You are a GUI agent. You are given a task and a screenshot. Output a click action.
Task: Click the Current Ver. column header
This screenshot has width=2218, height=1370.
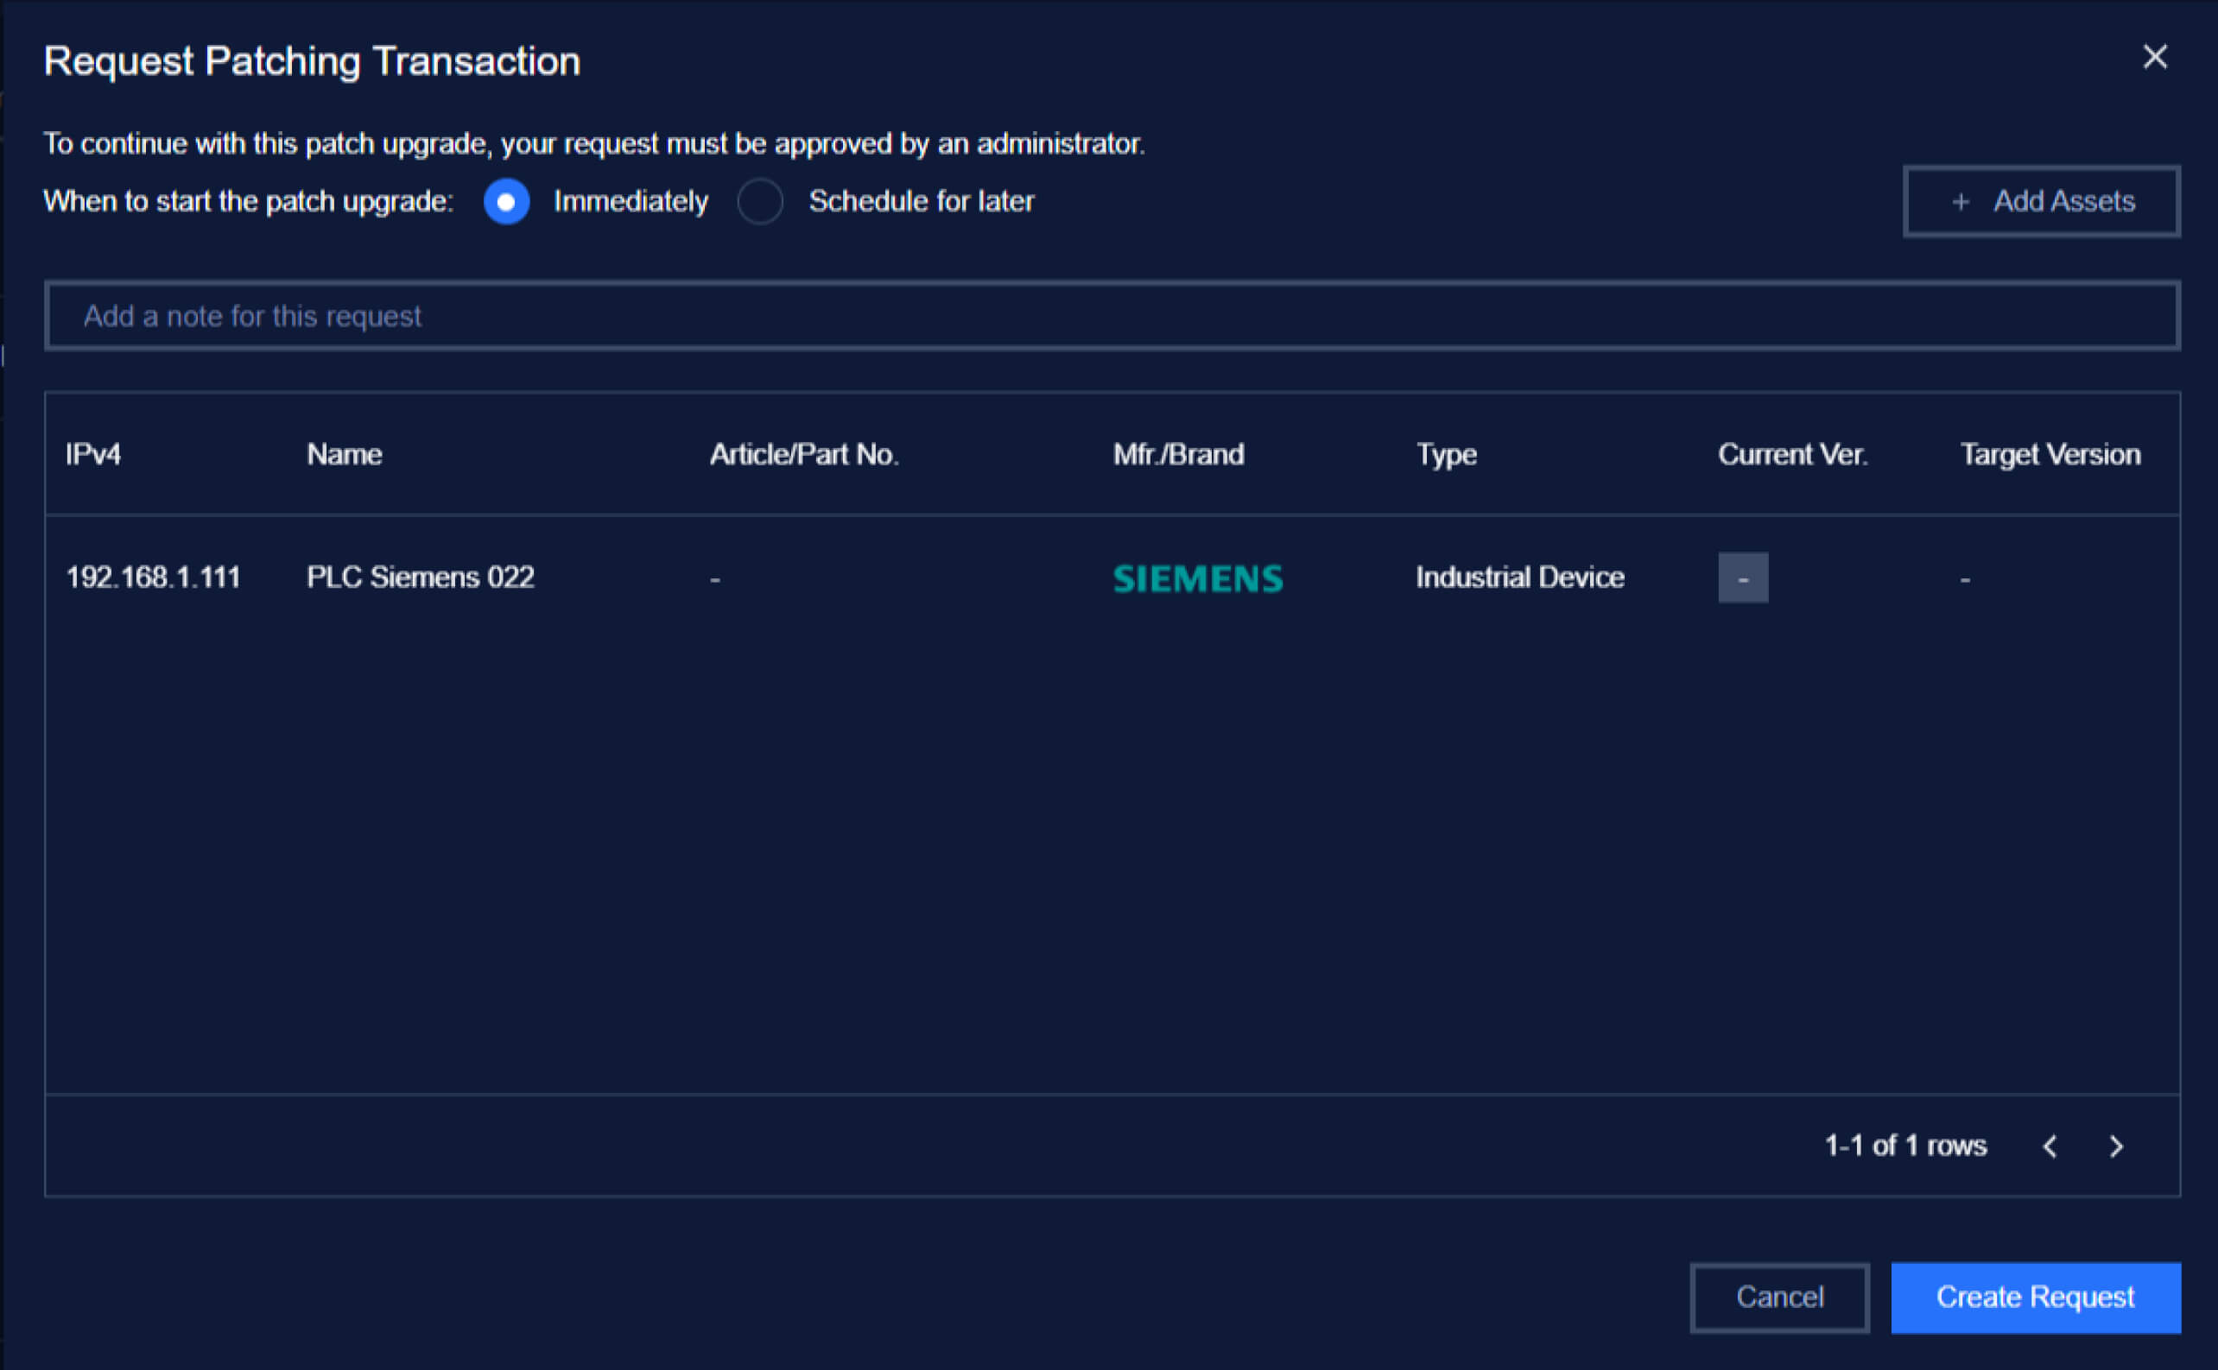pyautogui.click(x=1792, y=454)
